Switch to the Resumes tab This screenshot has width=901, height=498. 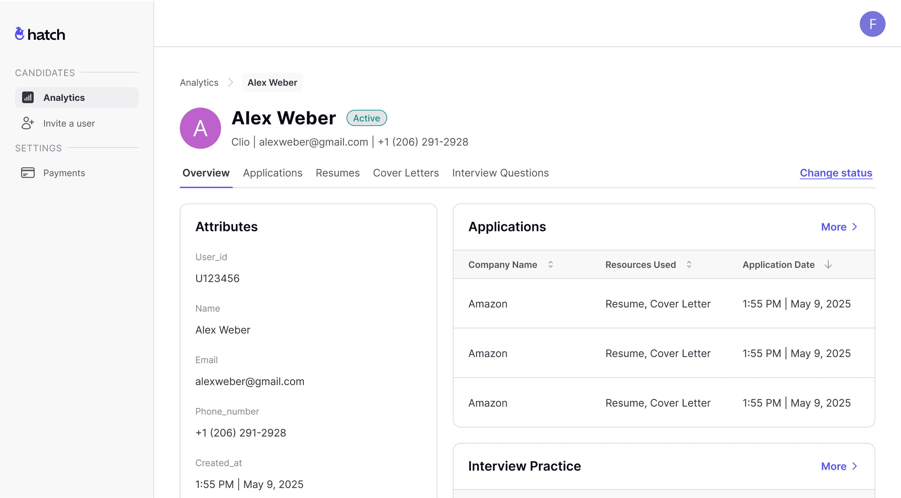tap(337, 173)
